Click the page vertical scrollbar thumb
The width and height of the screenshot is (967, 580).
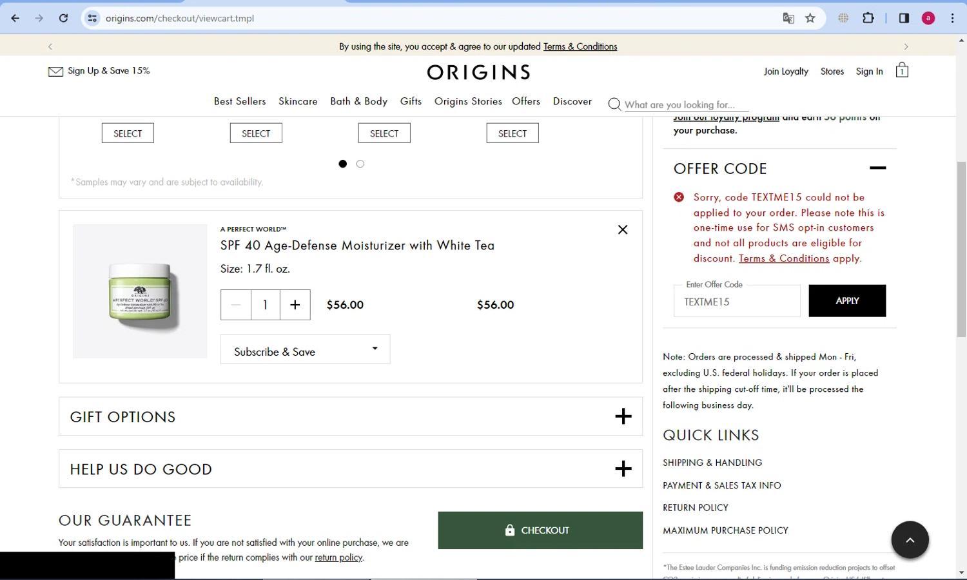click(961, 249)
